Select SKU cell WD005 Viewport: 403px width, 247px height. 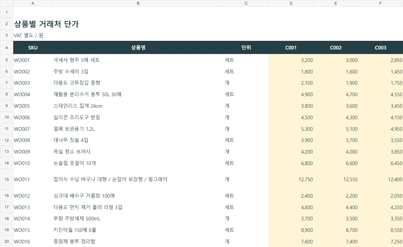coord(33,106)
